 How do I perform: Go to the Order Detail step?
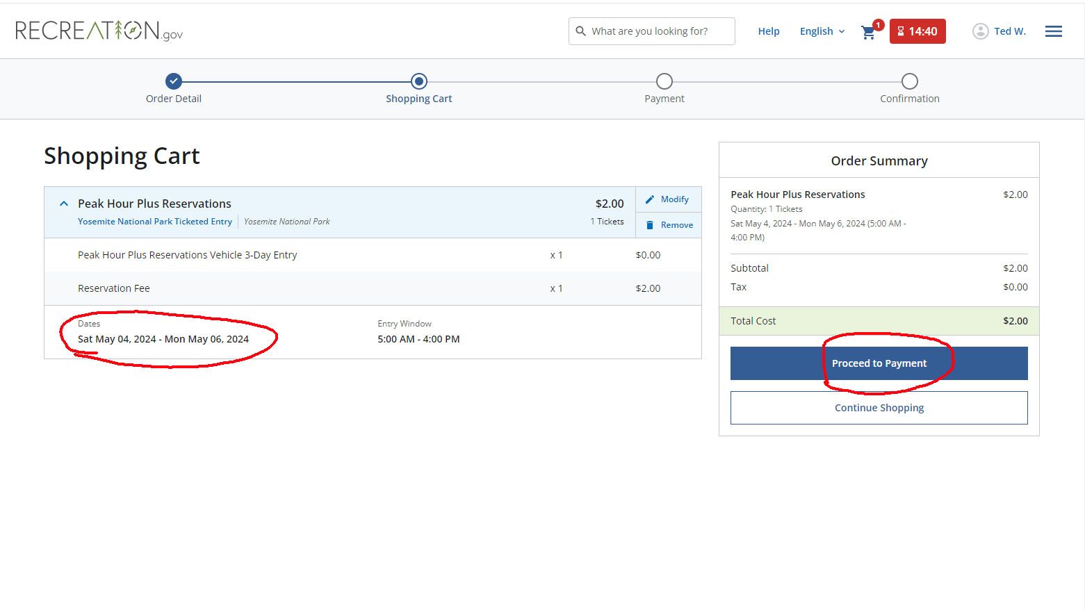click(174, 81)
